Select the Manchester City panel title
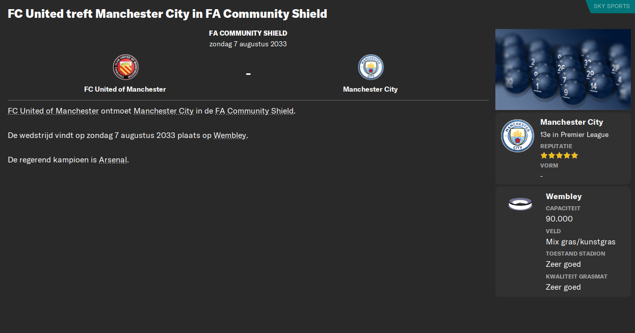Screen dimensions: 635x333 (571, 122)
